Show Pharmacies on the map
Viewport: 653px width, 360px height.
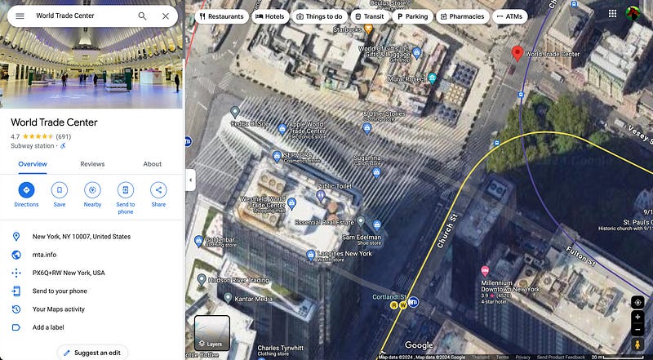(x=462, y=16)
